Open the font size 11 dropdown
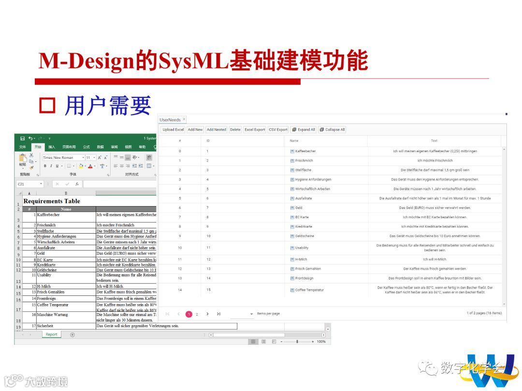522x391 pixels. 94,157
